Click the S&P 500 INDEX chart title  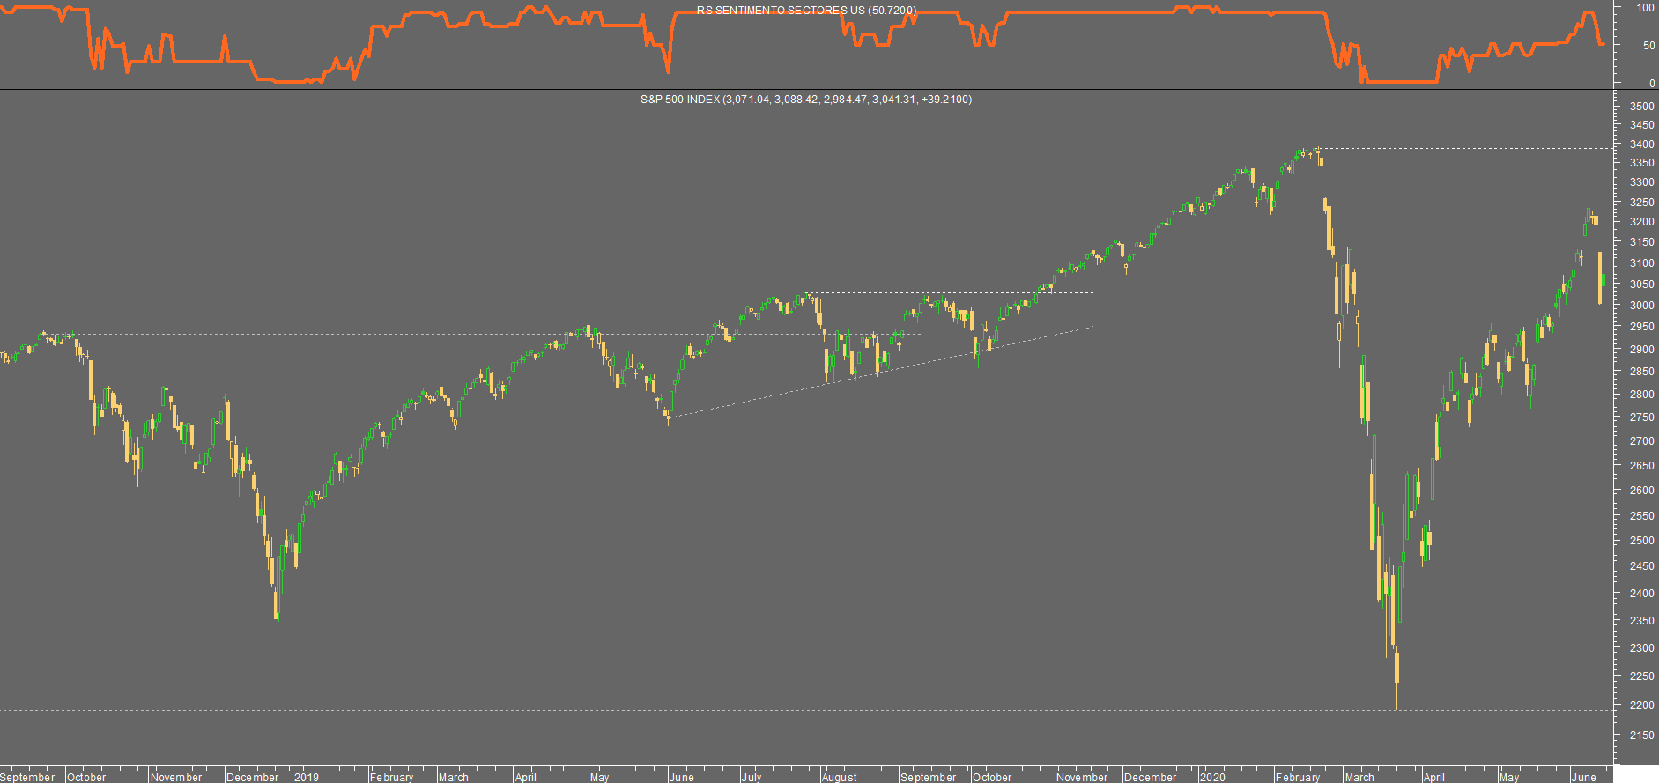806,100
